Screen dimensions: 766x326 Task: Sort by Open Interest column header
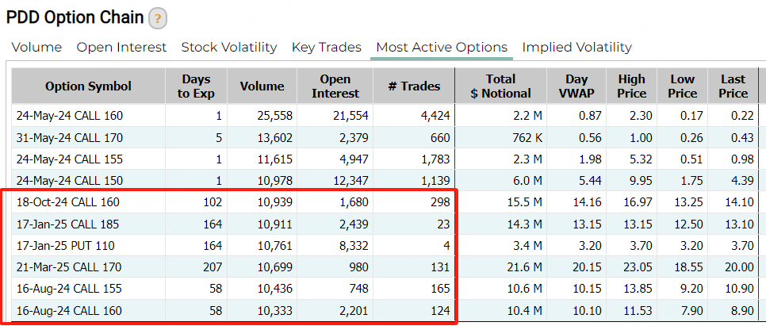tap(335, 86)
